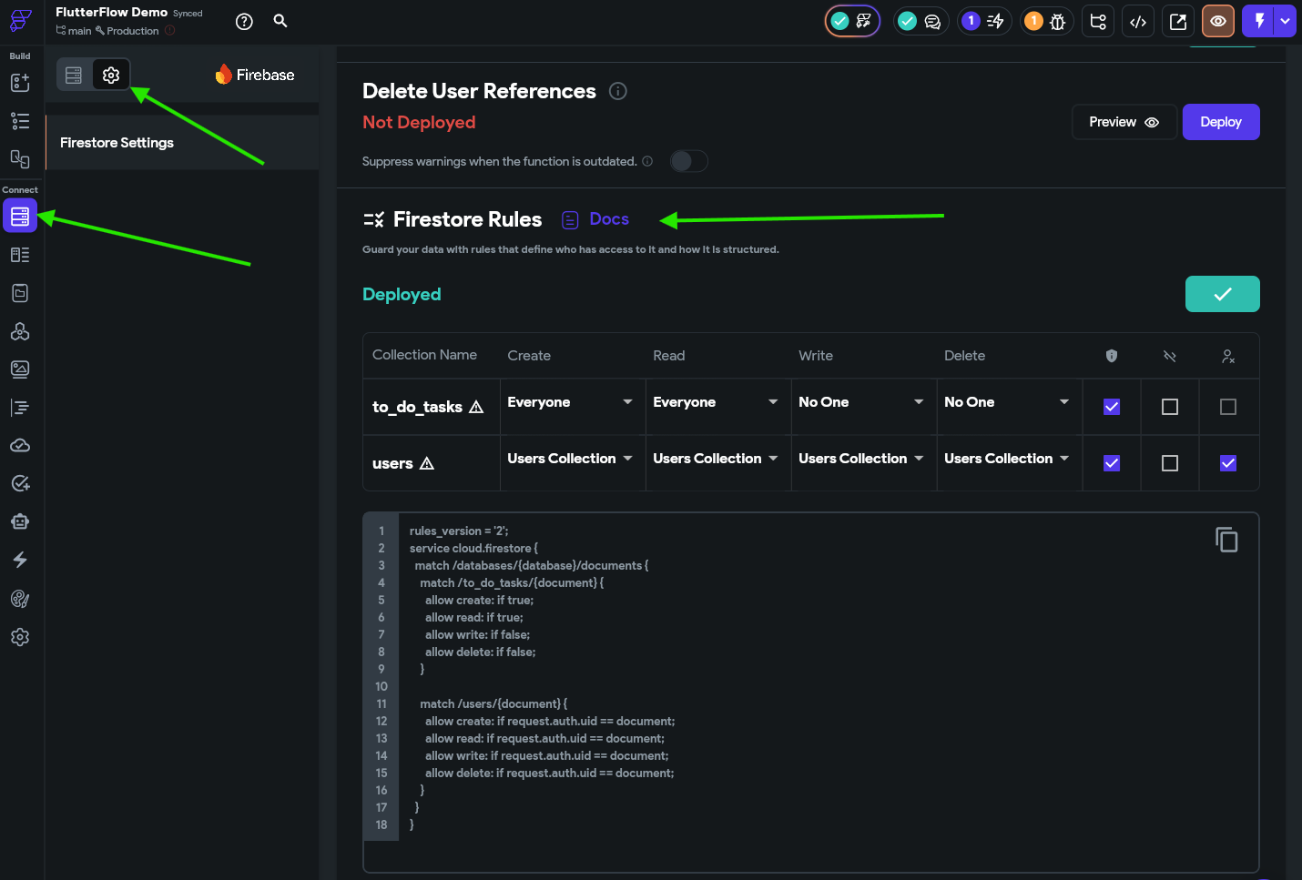Select Firestore Settings menu item
This screenshot has height=880, width=1302.
pyautogui.click(x=182, y=143)
